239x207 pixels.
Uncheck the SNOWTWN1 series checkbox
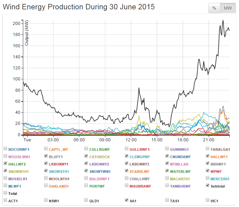86,171
